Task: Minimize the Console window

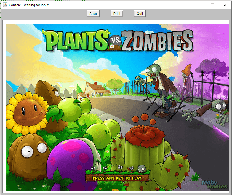Action: pos(200,5)
